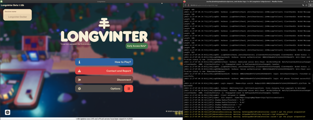Open the How to Play? guide
The image size is (313, 120).
(104, 62)
